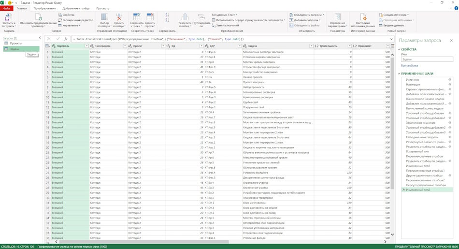Click Удалить строки icon

pyautogui.click(x=150, y=17)
